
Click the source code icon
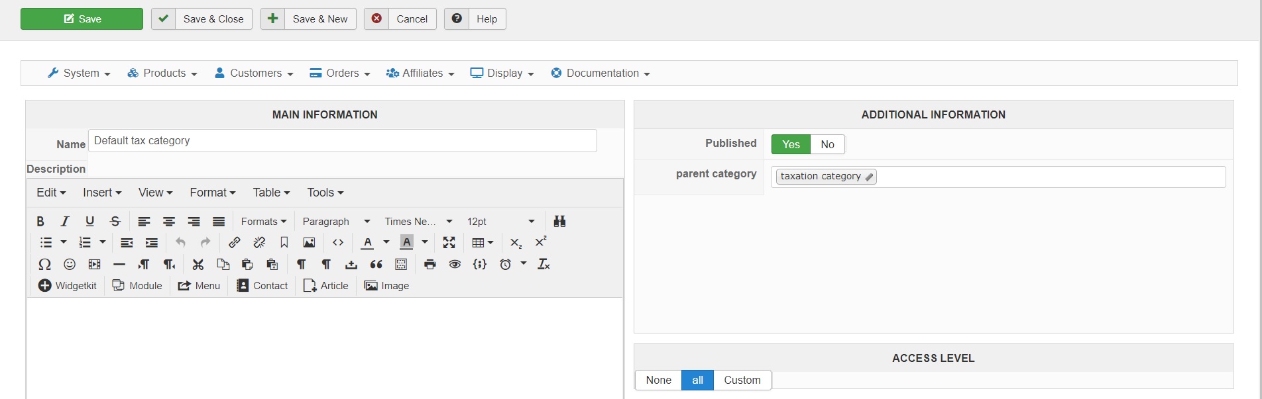tap(338, 243)
